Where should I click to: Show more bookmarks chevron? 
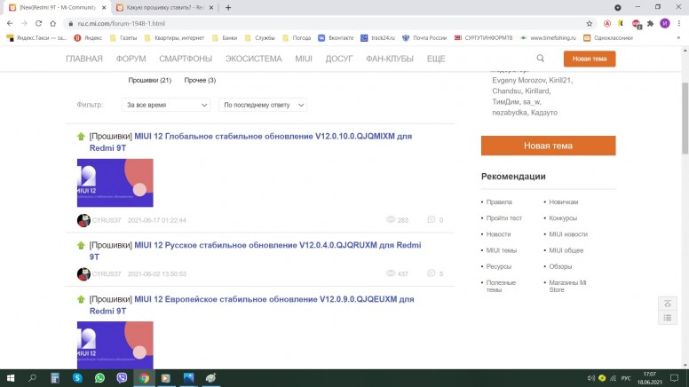click(x=678, y=38)
